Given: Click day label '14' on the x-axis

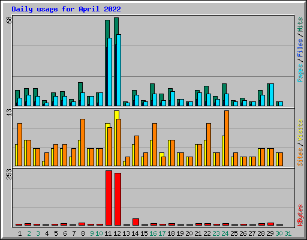Looking at the screenshot, I should (x=135, y=233).
